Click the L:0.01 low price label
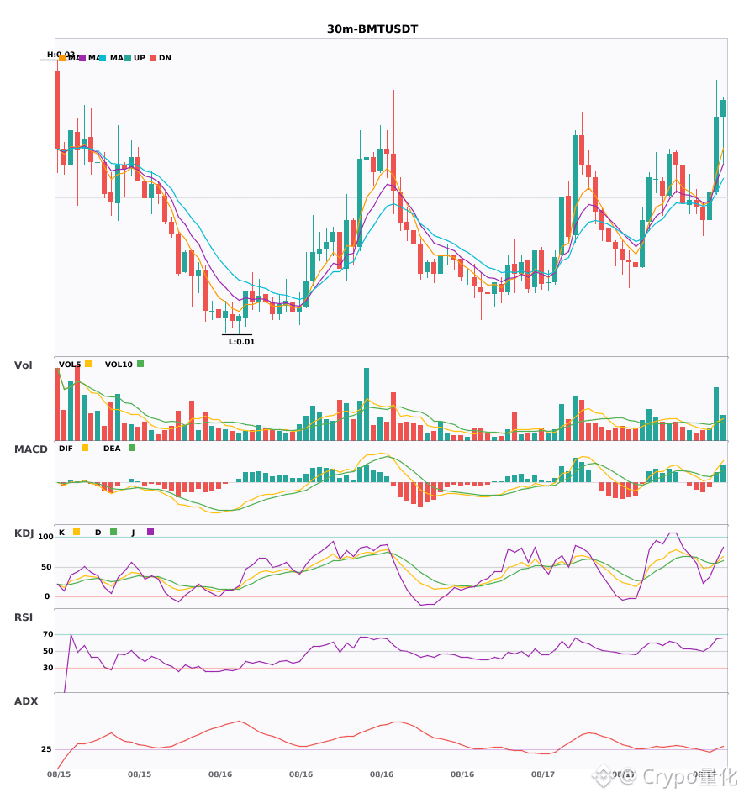 (x=241, y=342)
